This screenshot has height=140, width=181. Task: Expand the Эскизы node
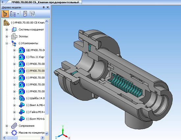click(7, 36)
